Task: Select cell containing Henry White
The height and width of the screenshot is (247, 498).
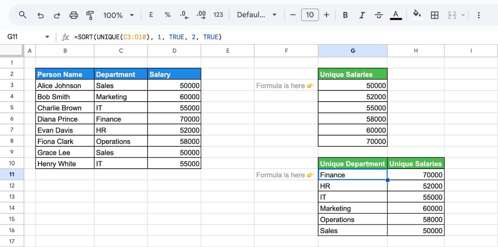Action: 65,164
